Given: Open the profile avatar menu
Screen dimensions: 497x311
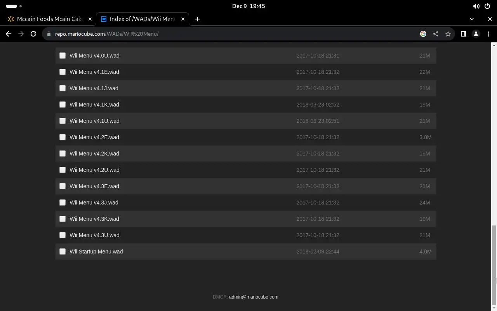Looking at the screenshot, I should point(476,34).
